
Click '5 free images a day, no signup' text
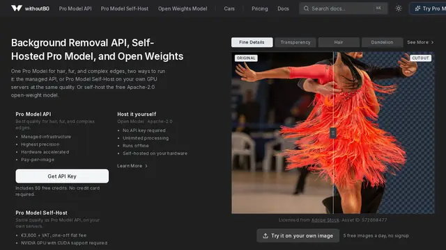(376, 235)
